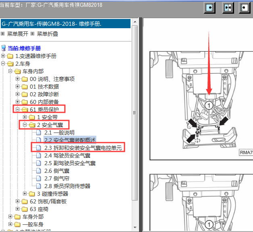Expand the 62 饰板/隔音板 node
This screenshot has height=232, width=253.
point(17,201)
